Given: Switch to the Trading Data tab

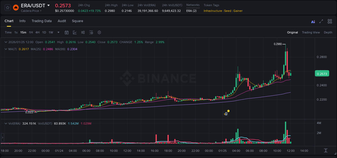Looking at the screenshot, I should tap(42, 21).
